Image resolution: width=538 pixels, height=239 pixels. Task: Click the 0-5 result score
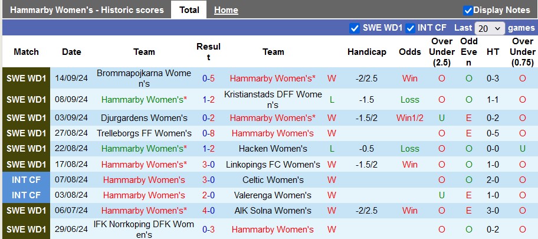point(208,78)
